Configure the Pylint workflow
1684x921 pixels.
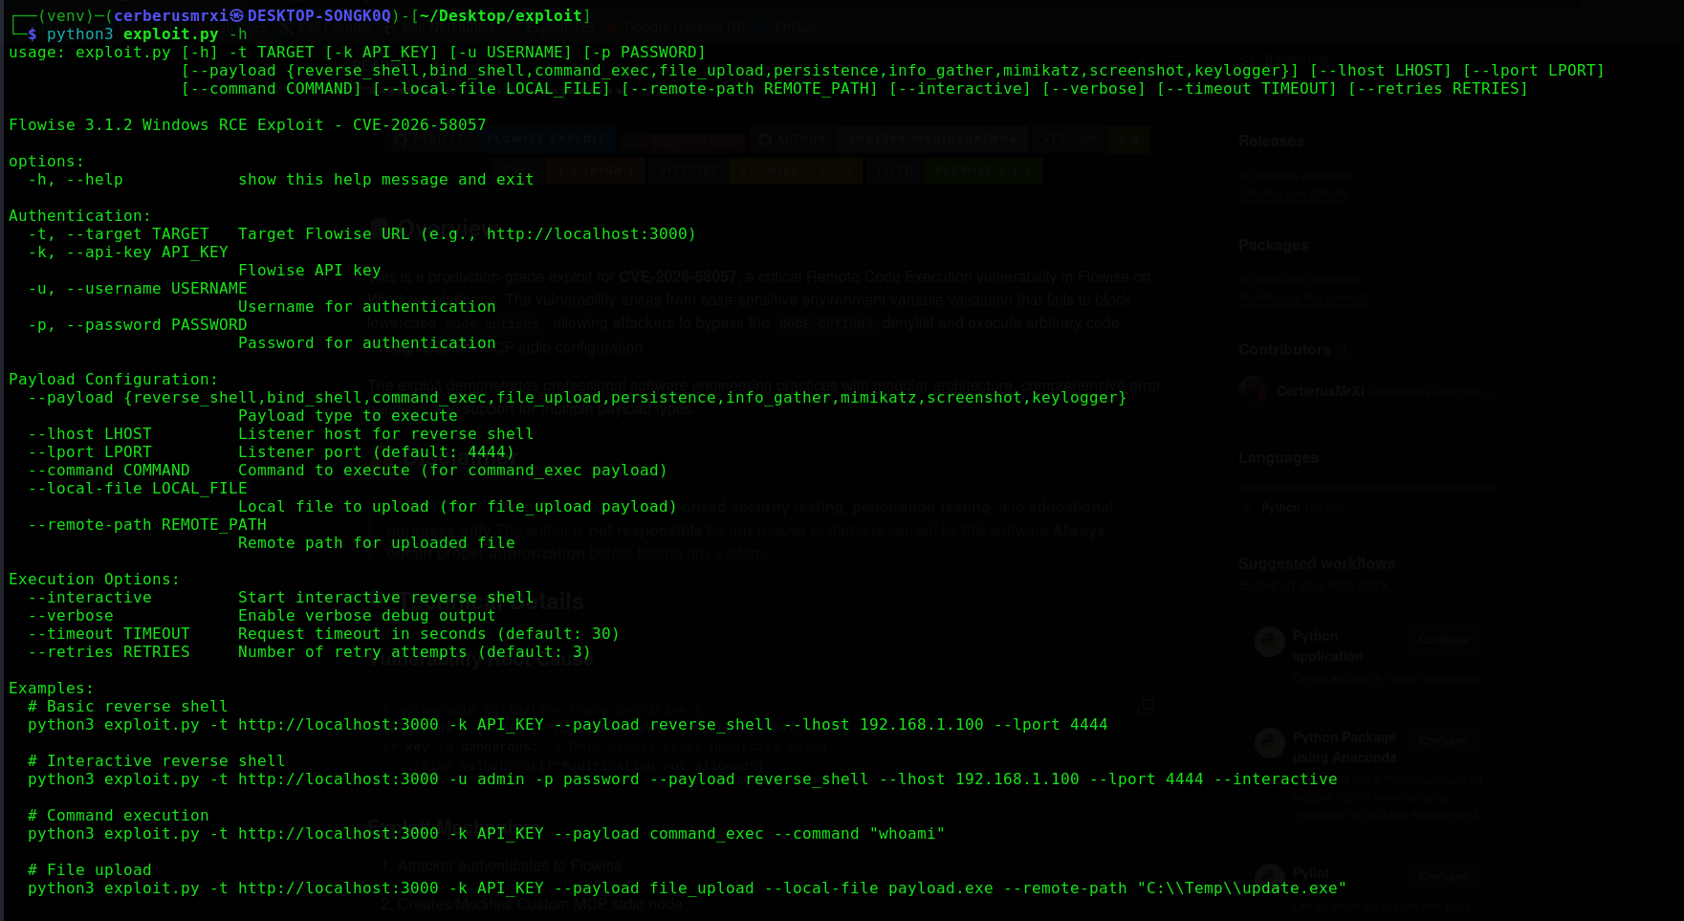[x=1443, y=877]
